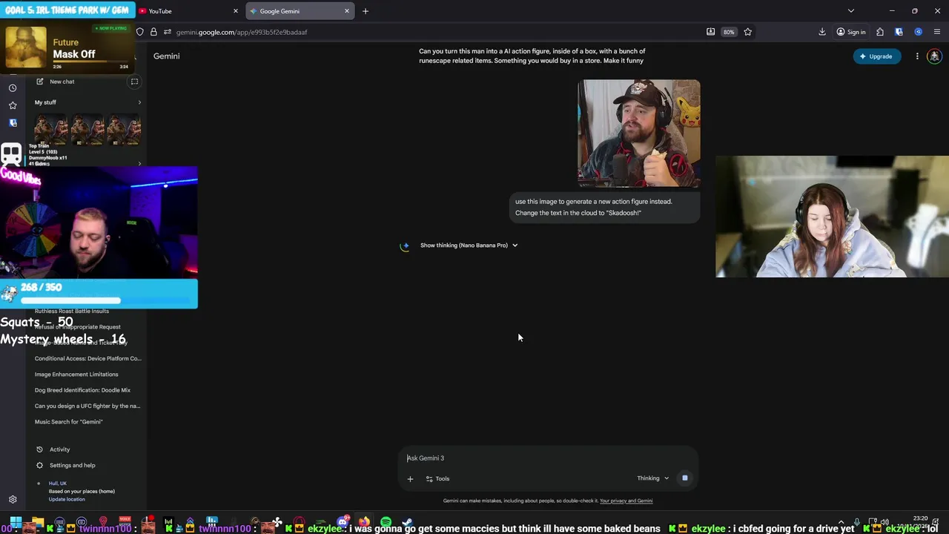Open the Music Search for "Gemini" chat
Image resolution: width=949 pixels, height=534 pixels.
pos(69,422)
